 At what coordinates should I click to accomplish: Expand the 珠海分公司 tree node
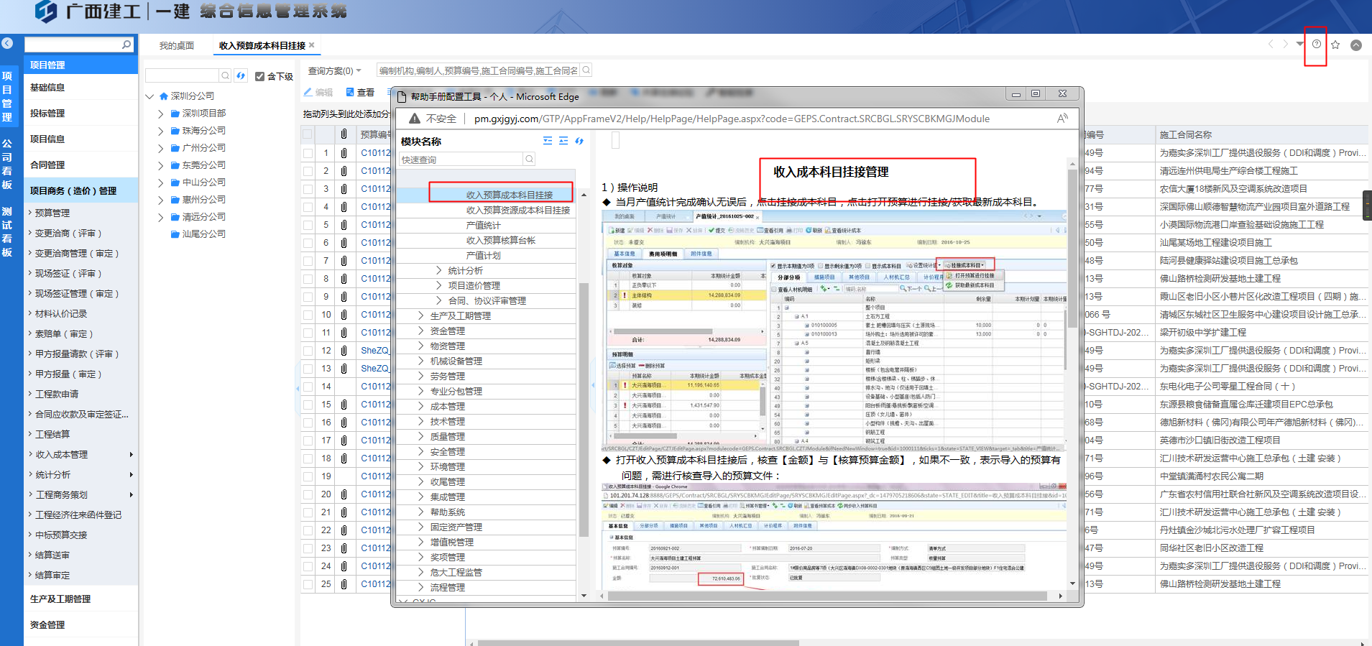[x=161, y=131]
